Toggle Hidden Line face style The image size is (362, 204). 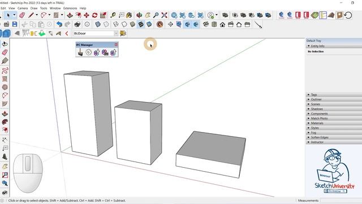[124, 24]
